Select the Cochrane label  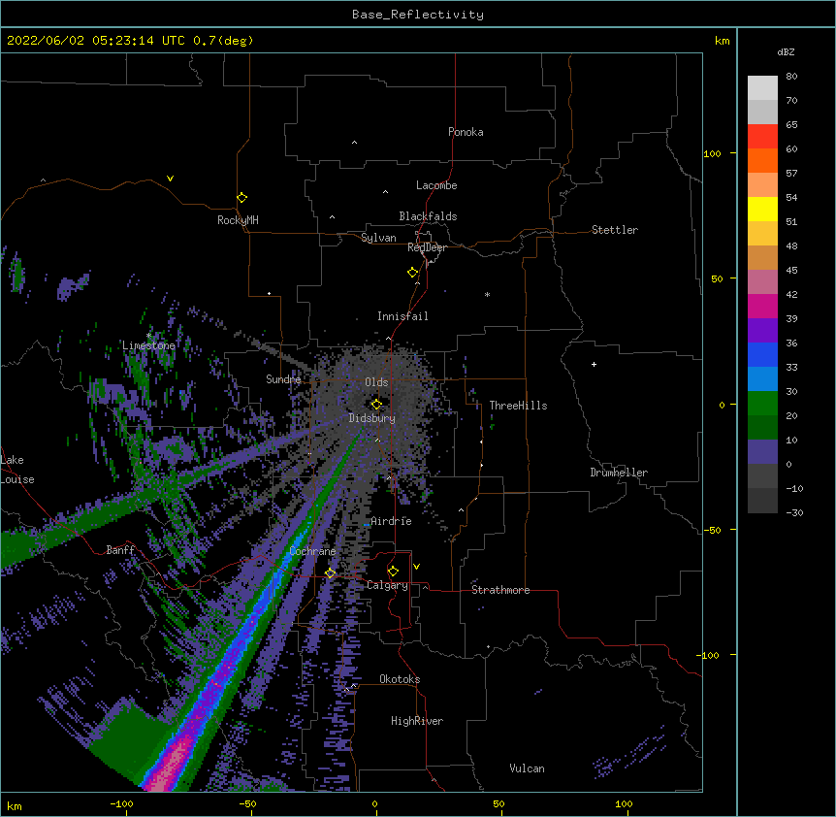312,551
